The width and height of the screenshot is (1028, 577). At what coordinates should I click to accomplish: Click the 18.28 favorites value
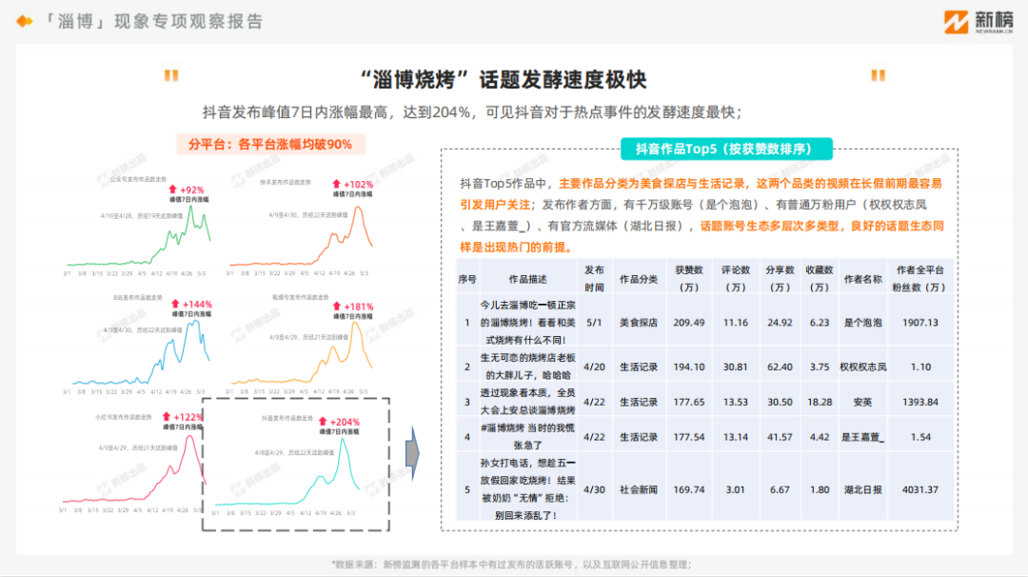coord(820,402)
